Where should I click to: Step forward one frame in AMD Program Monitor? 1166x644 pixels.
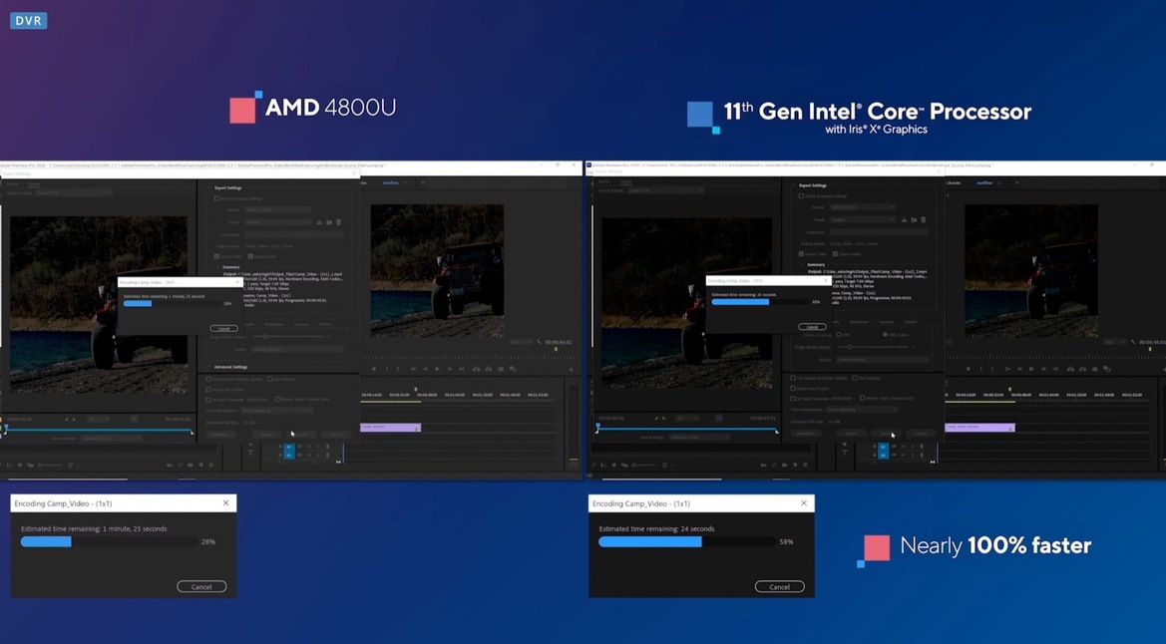pyautogui.click(x=449, y=369)
